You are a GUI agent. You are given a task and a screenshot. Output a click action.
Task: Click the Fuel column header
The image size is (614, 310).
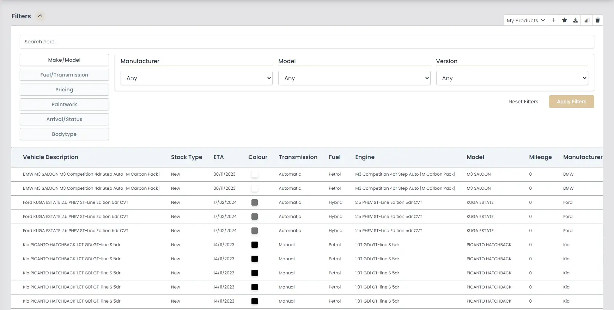(335, 157)
